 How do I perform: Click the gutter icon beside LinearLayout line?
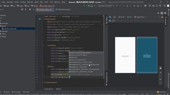40,19
